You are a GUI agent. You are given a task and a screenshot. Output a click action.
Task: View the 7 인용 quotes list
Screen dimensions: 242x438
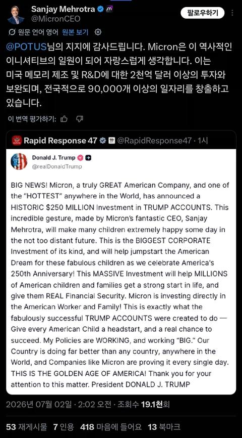click(x=64, y=426)
